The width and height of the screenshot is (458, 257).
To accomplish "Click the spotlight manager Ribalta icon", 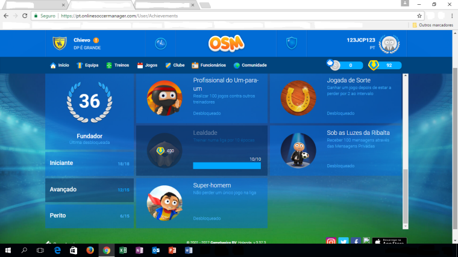I will (x=298, y=150).
